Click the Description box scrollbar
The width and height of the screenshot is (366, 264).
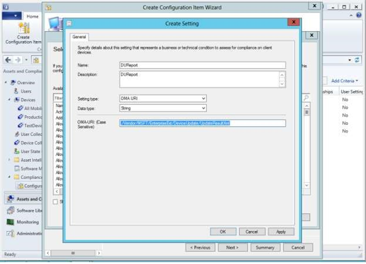(282, 79)
